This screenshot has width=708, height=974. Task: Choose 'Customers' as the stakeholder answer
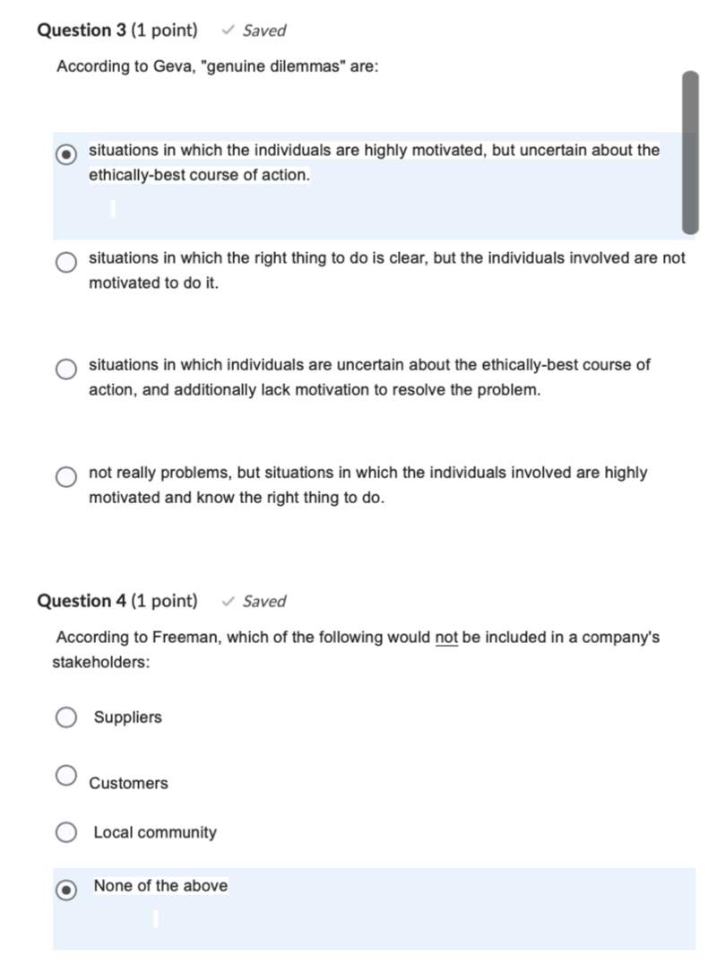(65, 774)
